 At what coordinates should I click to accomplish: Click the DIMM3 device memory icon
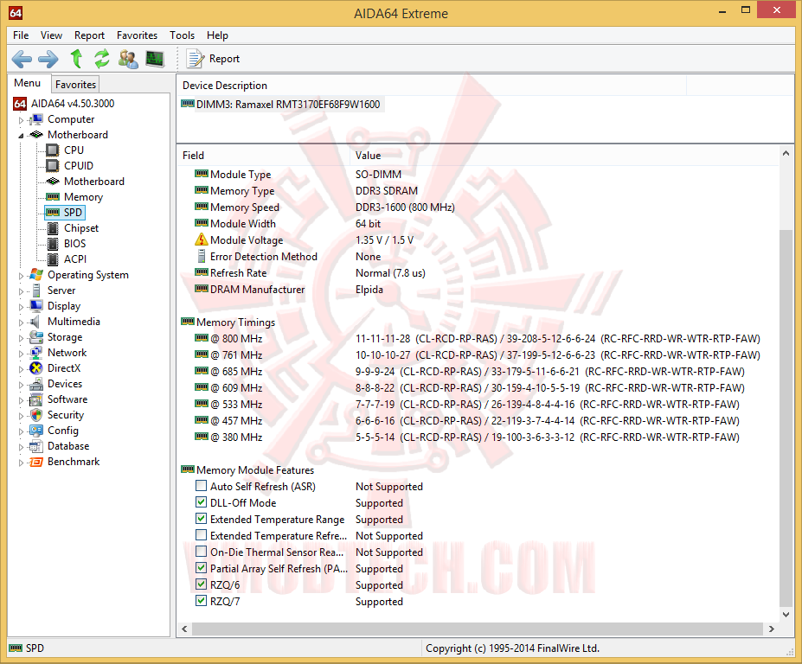188,105
